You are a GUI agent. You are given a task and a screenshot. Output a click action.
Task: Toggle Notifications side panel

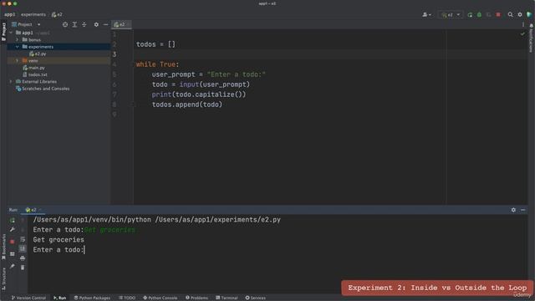[x=532, y=38]
